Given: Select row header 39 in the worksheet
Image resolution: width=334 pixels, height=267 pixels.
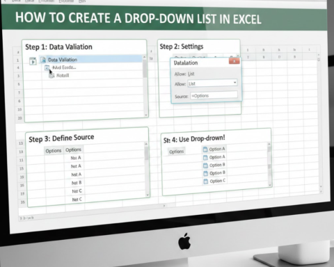Looking at the screenshot, I should [x=22, y=177].
